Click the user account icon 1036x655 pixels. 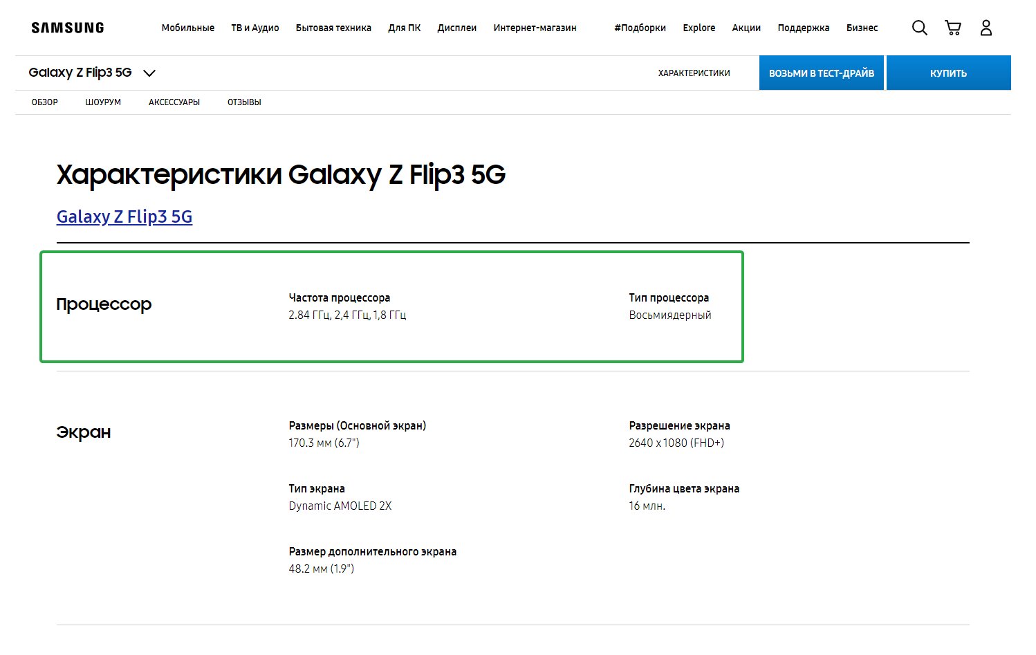click(986, 28)
